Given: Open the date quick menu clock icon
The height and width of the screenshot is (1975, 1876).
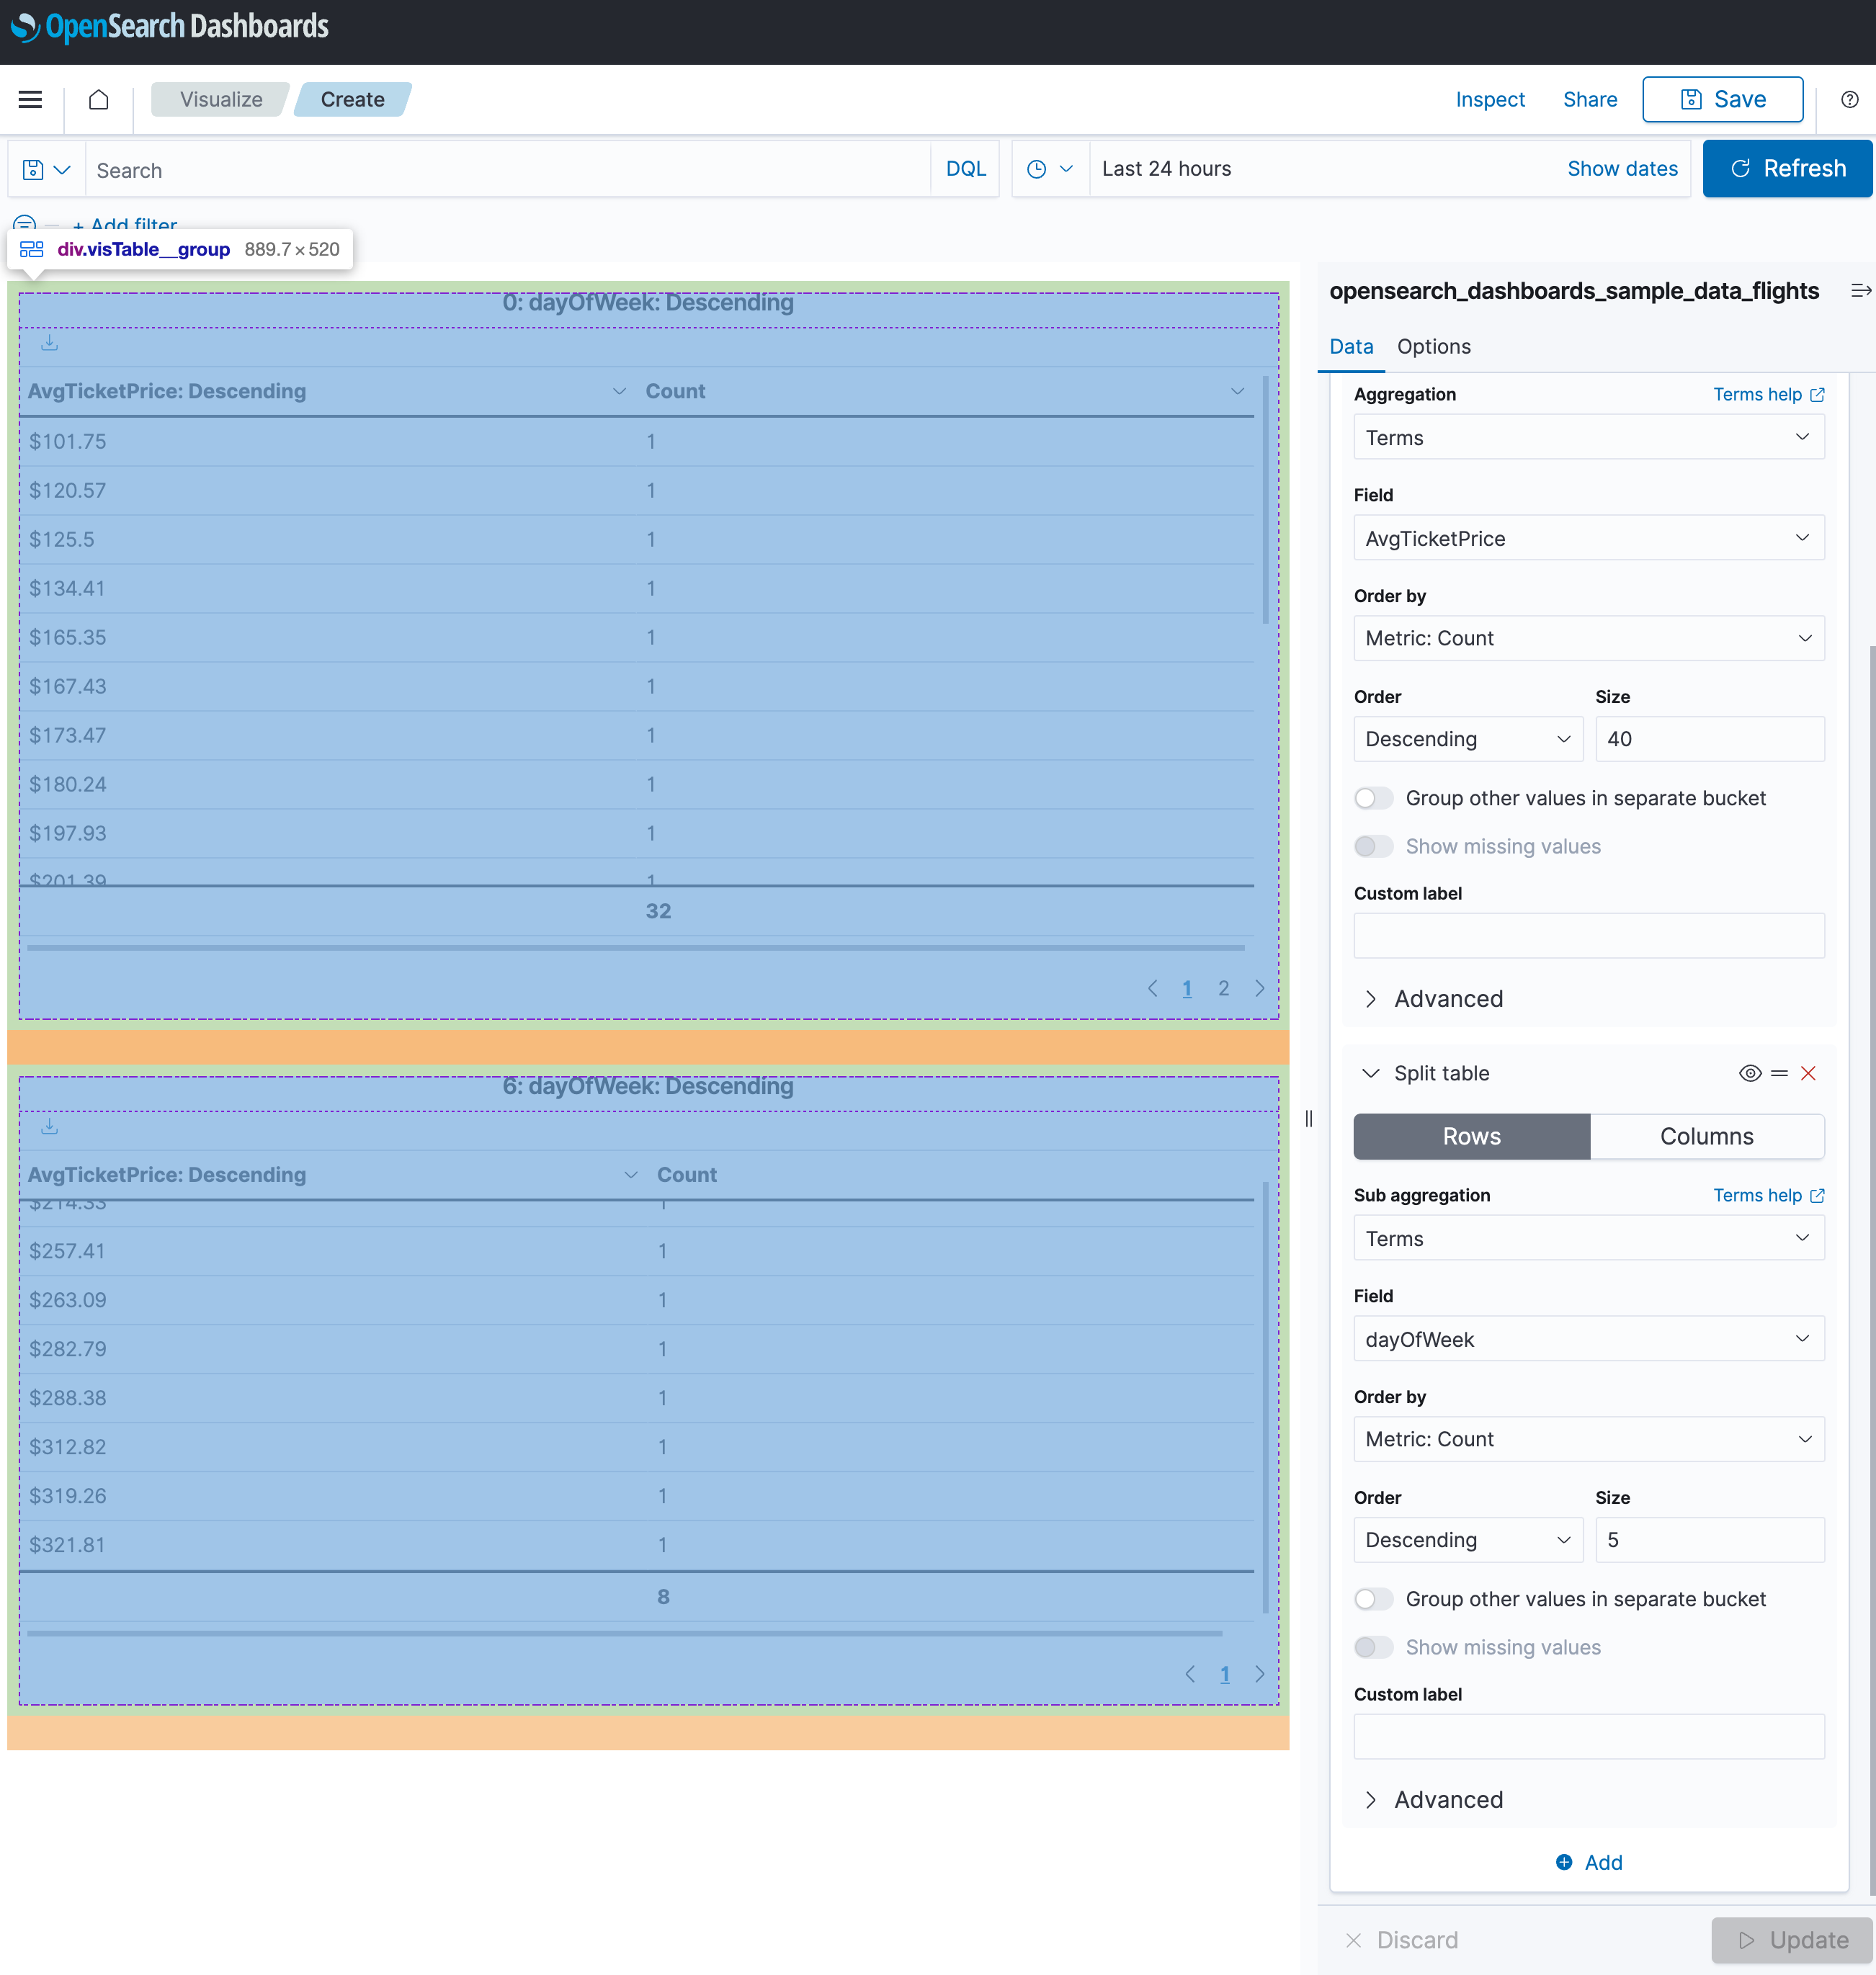Looking at the screenshot, I should click(1049, 169).
